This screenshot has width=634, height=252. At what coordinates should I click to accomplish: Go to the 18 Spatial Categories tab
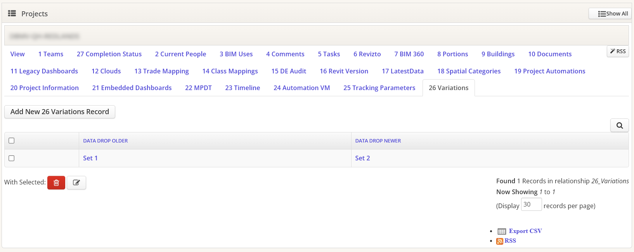click(469, 71)
